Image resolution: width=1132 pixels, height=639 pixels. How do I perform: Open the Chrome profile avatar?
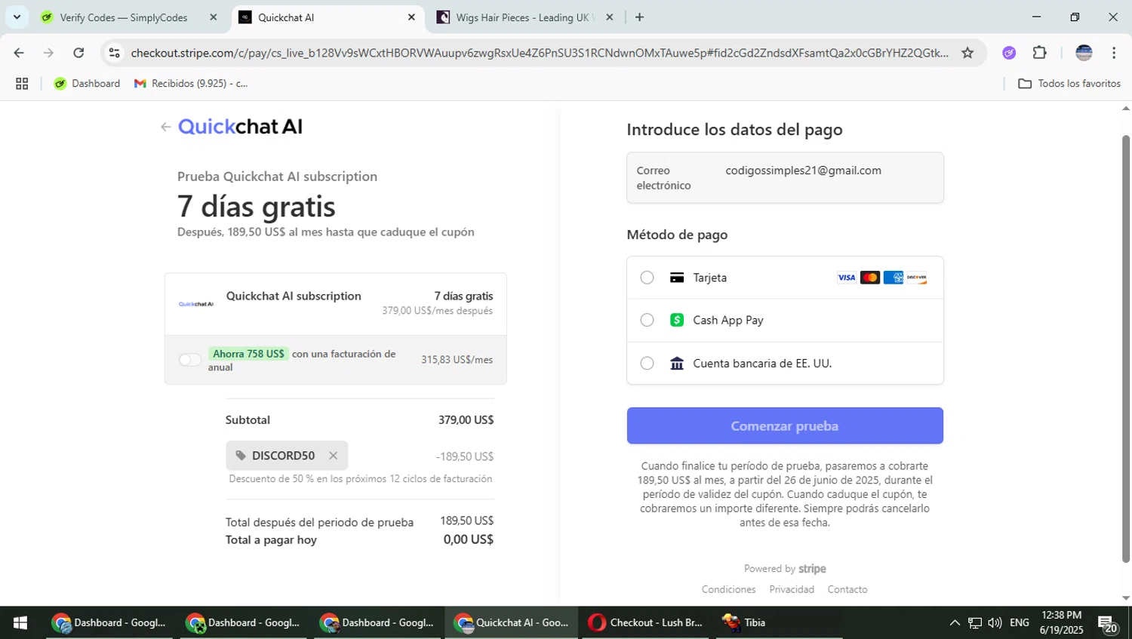point(1084,53)
